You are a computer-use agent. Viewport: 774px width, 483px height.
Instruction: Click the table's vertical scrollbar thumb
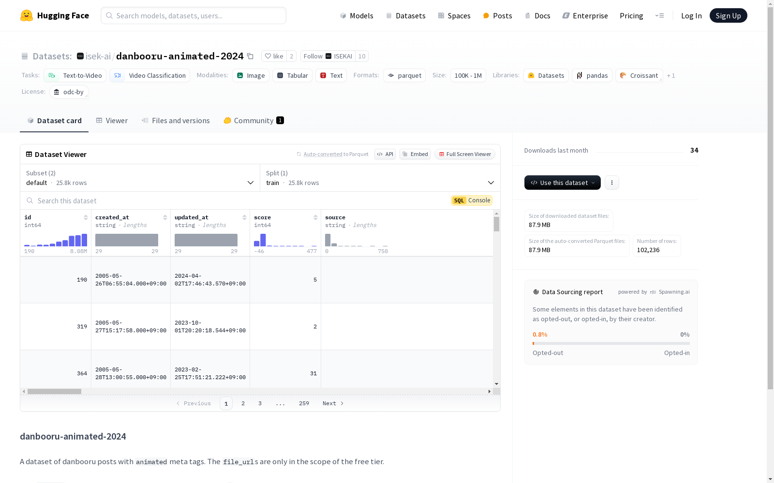click(496, 224)
